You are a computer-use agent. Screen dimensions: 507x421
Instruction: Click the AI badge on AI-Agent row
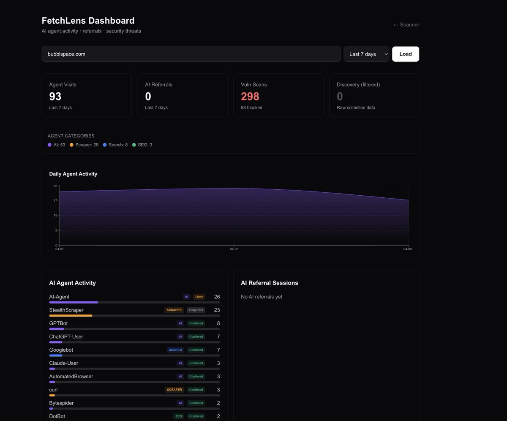186,297
